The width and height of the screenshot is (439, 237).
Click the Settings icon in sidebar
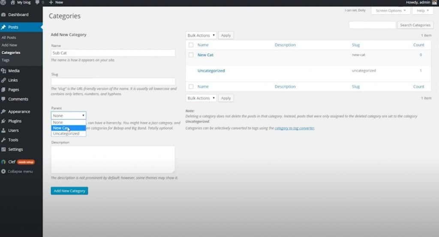pos(3,149)
